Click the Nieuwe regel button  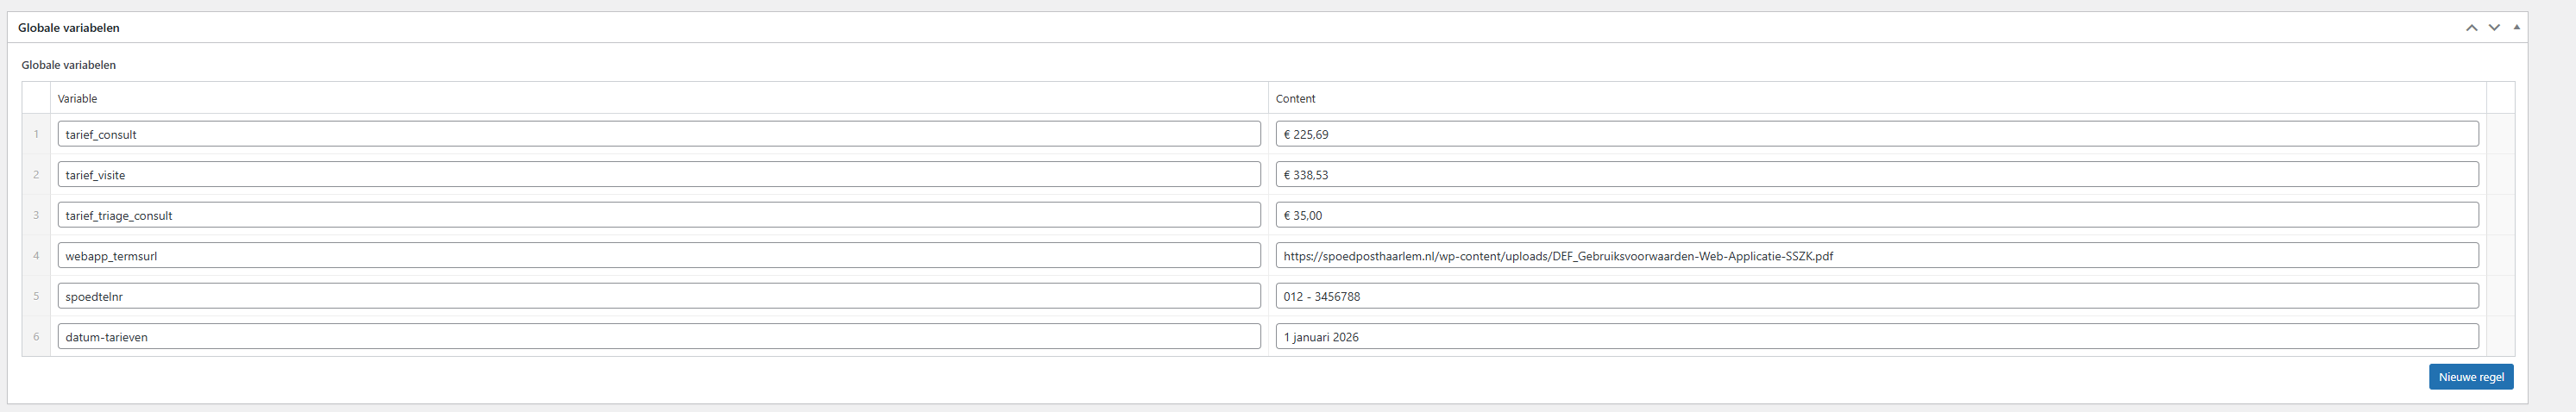(2470, 377)
